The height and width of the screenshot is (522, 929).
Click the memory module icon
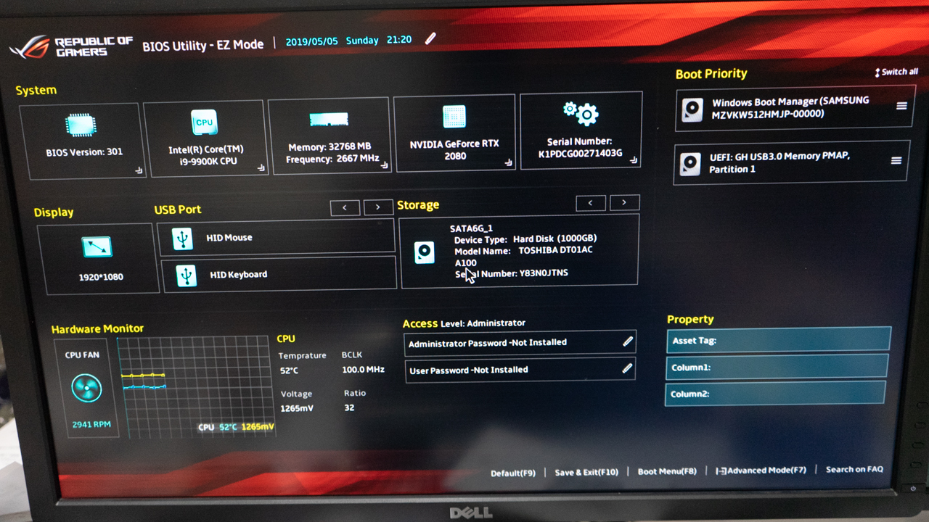pyautogui.click(x=329, y=120)
